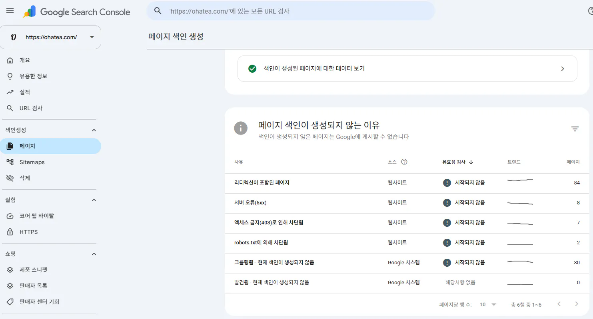
Task: View 색인이 생성된 페이지에 대한 데이터 보기
Action: click(407, 69)
